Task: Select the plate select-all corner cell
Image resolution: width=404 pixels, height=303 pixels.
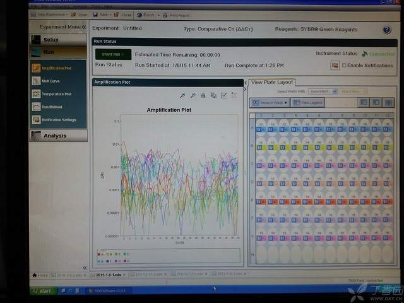Action: click(252, 116)
